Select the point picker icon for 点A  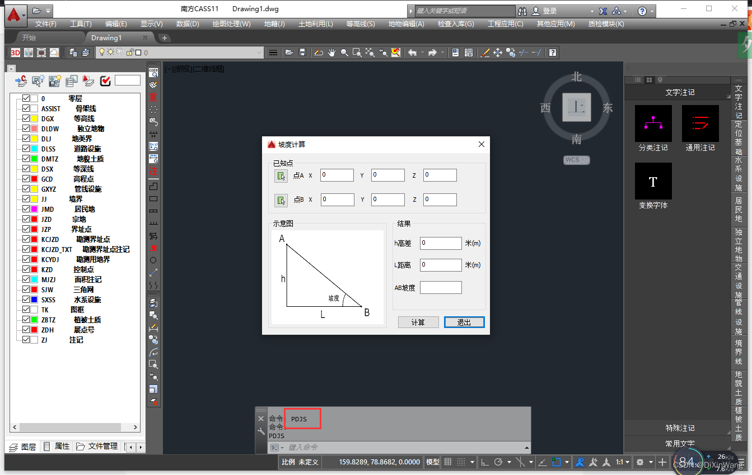[x=281, y=175]
